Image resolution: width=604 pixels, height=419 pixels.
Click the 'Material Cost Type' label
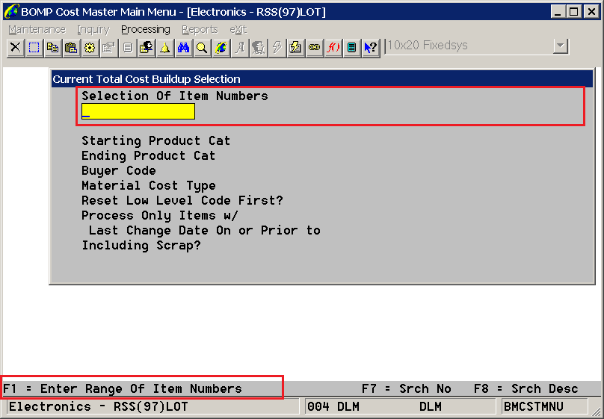tap(148, 185)
